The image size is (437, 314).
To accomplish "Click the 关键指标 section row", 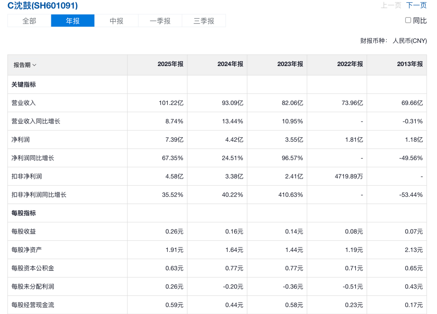I will (x=217, y=85).
